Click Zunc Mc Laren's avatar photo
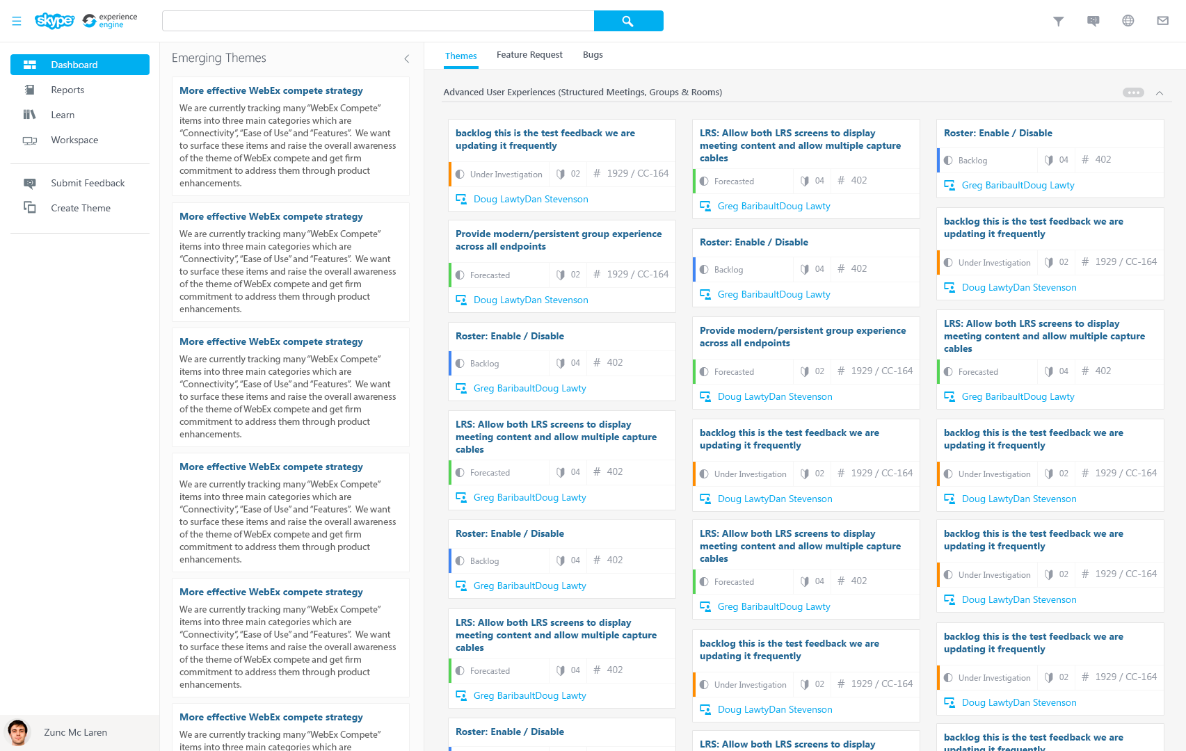The height and width of the screenshot is (751, 1186). coord(18,732)
